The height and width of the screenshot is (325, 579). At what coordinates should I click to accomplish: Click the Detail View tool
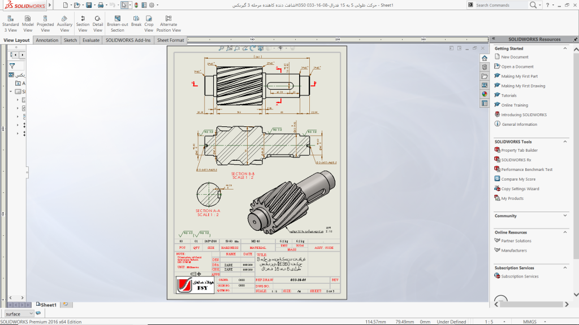pyautogui.click(x=98, y=23)
